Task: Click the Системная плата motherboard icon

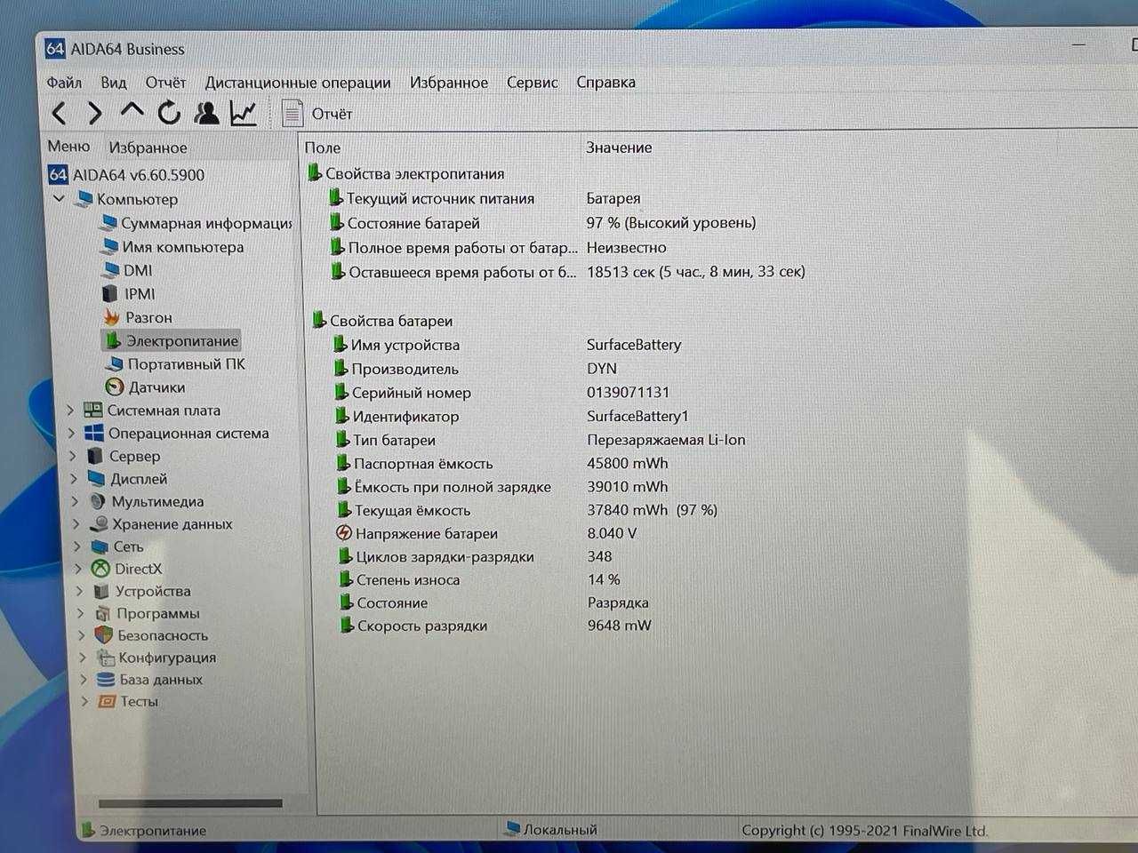Action: pos(92,411)
